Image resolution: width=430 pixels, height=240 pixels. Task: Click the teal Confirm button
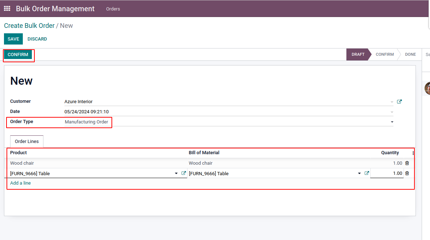tap(18, 55)
